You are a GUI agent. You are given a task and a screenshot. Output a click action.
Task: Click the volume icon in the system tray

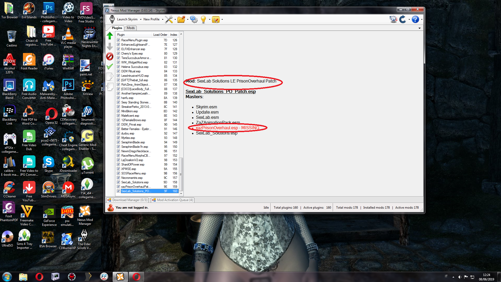point(460,277)
